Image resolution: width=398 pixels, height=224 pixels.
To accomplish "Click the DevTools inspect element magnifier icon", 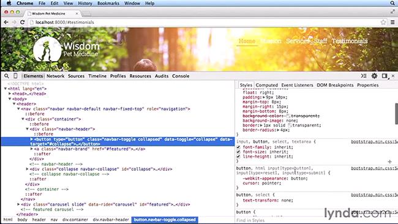I will [7, 76].
